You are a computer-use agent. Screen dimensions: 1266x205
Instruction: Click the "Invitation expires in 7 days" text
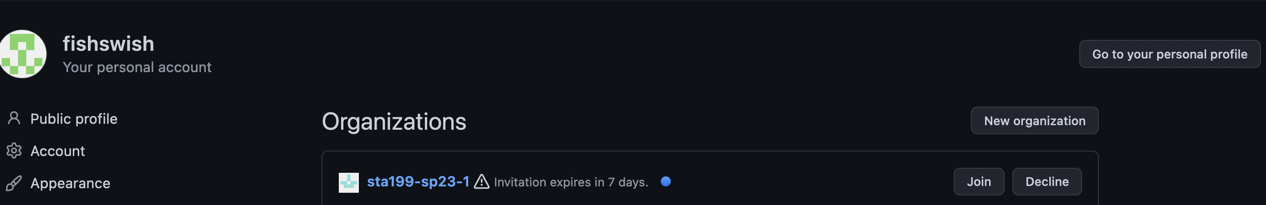571,182
